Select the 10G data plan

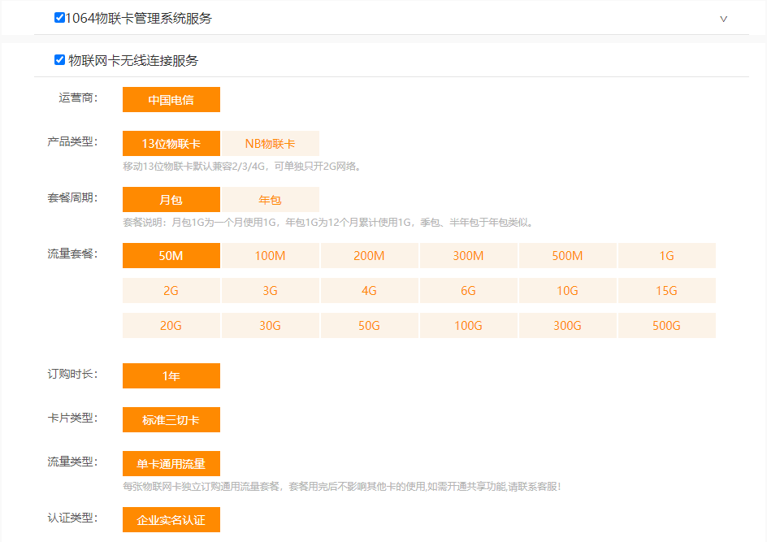pos(567,291)
